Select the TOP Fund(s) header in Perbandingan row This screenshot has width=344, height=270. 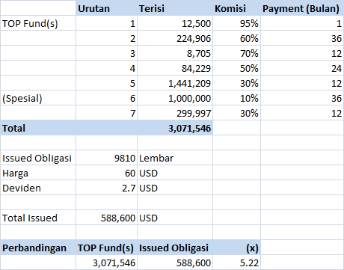(x=106, y=248)
